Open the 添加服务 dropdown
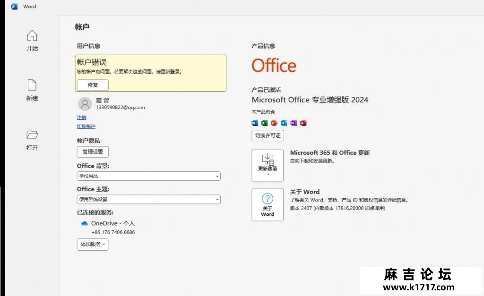 point(93,244)
